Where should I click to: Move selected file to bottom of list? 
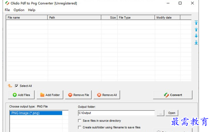(196, 42)
